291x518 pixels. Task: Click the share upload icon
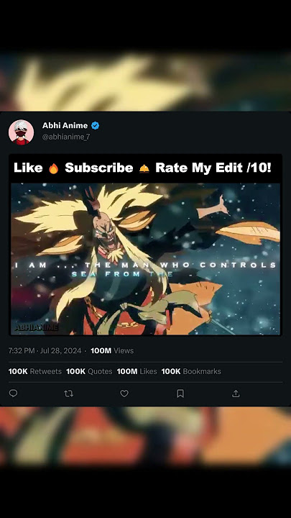pyautogui.click(x=236, y=393)
